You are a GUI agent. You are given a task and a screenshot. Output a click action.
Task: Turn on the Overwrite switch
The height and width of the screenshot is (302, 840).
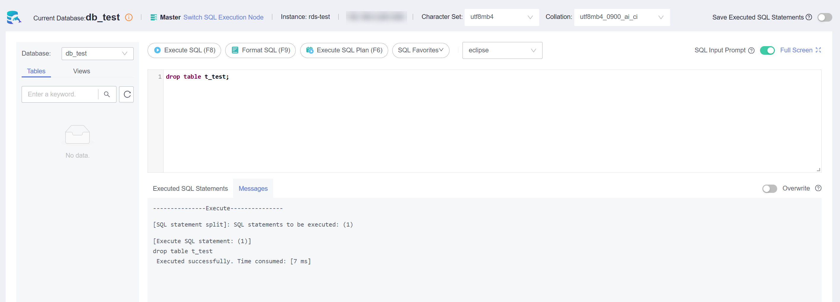click(x=769, y=189)
